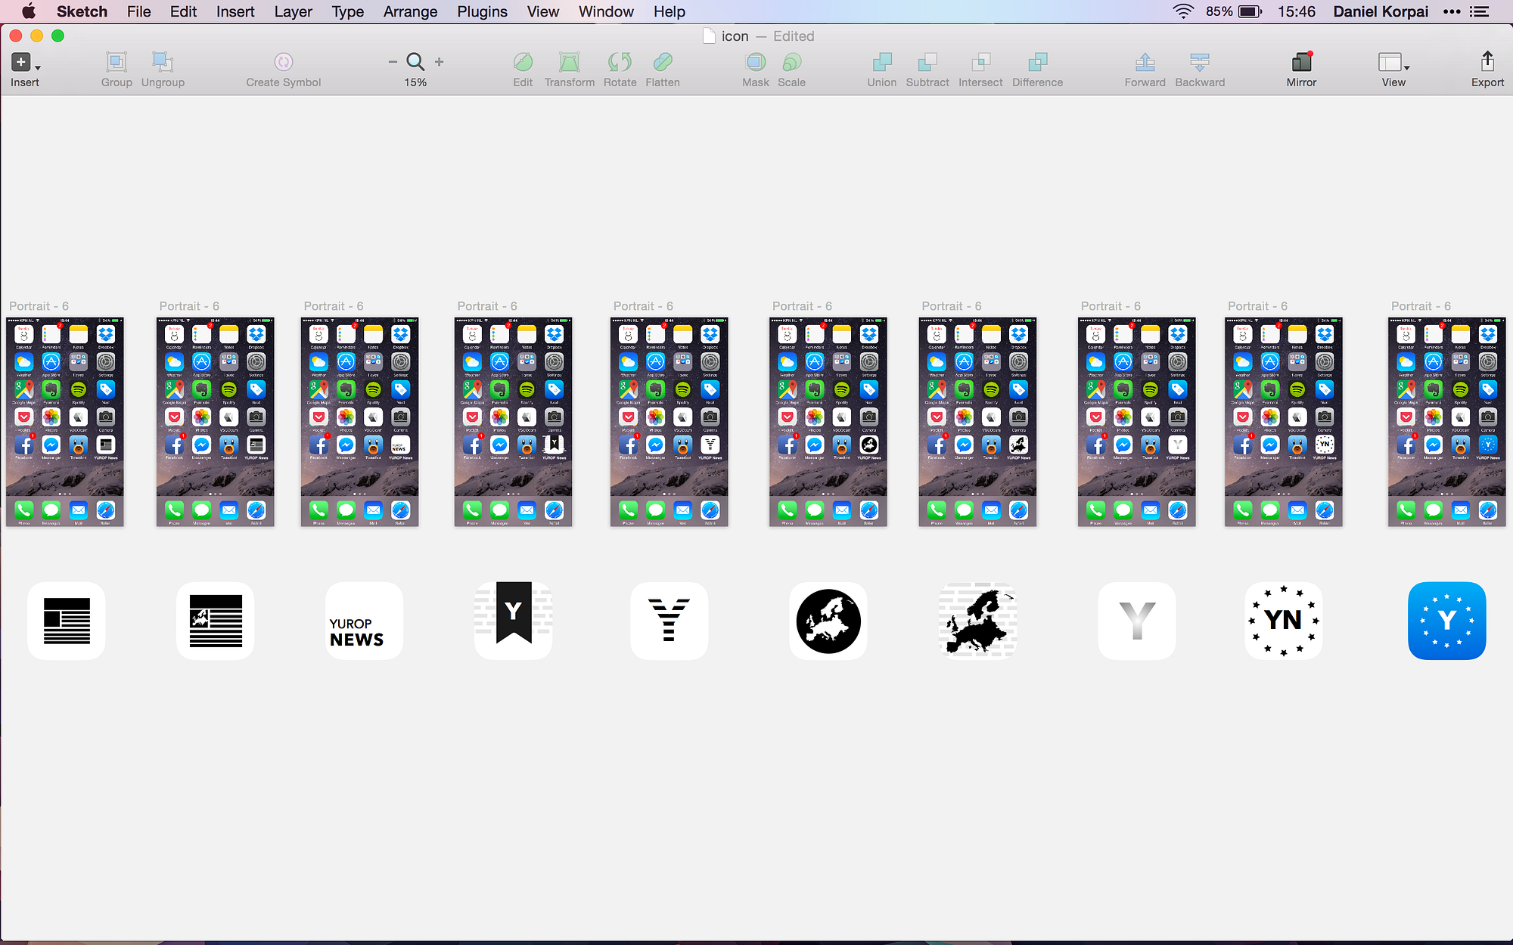This screenshot has width=1513, height=945.
Task: Click the Rotate tool icon
Action: 620,62
